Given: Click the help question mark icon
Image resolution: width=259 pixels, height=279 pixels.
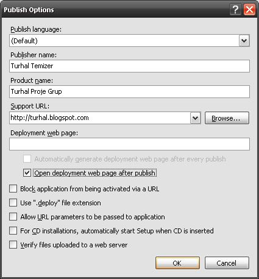Looking at the screenshot, I should [x=235, y=10].
